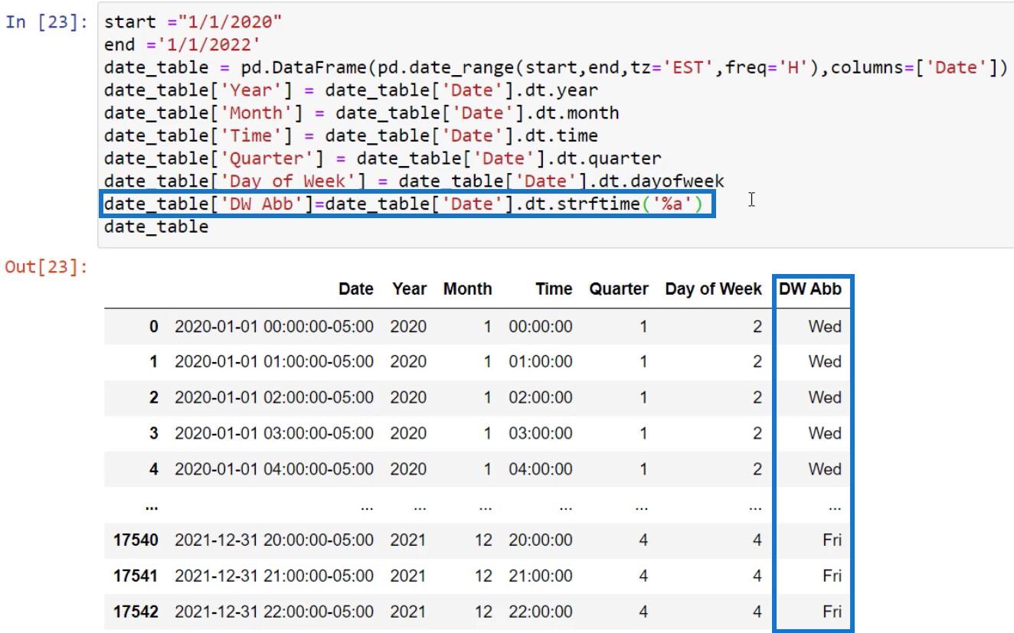Screen dimensions: 1014x633
Task: Select row index 17542
Action: point(136,612)
